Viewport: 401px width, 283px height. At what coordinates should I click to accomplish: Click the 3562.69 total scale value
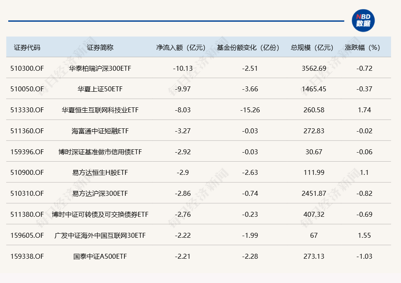click(x=314, y=68)
